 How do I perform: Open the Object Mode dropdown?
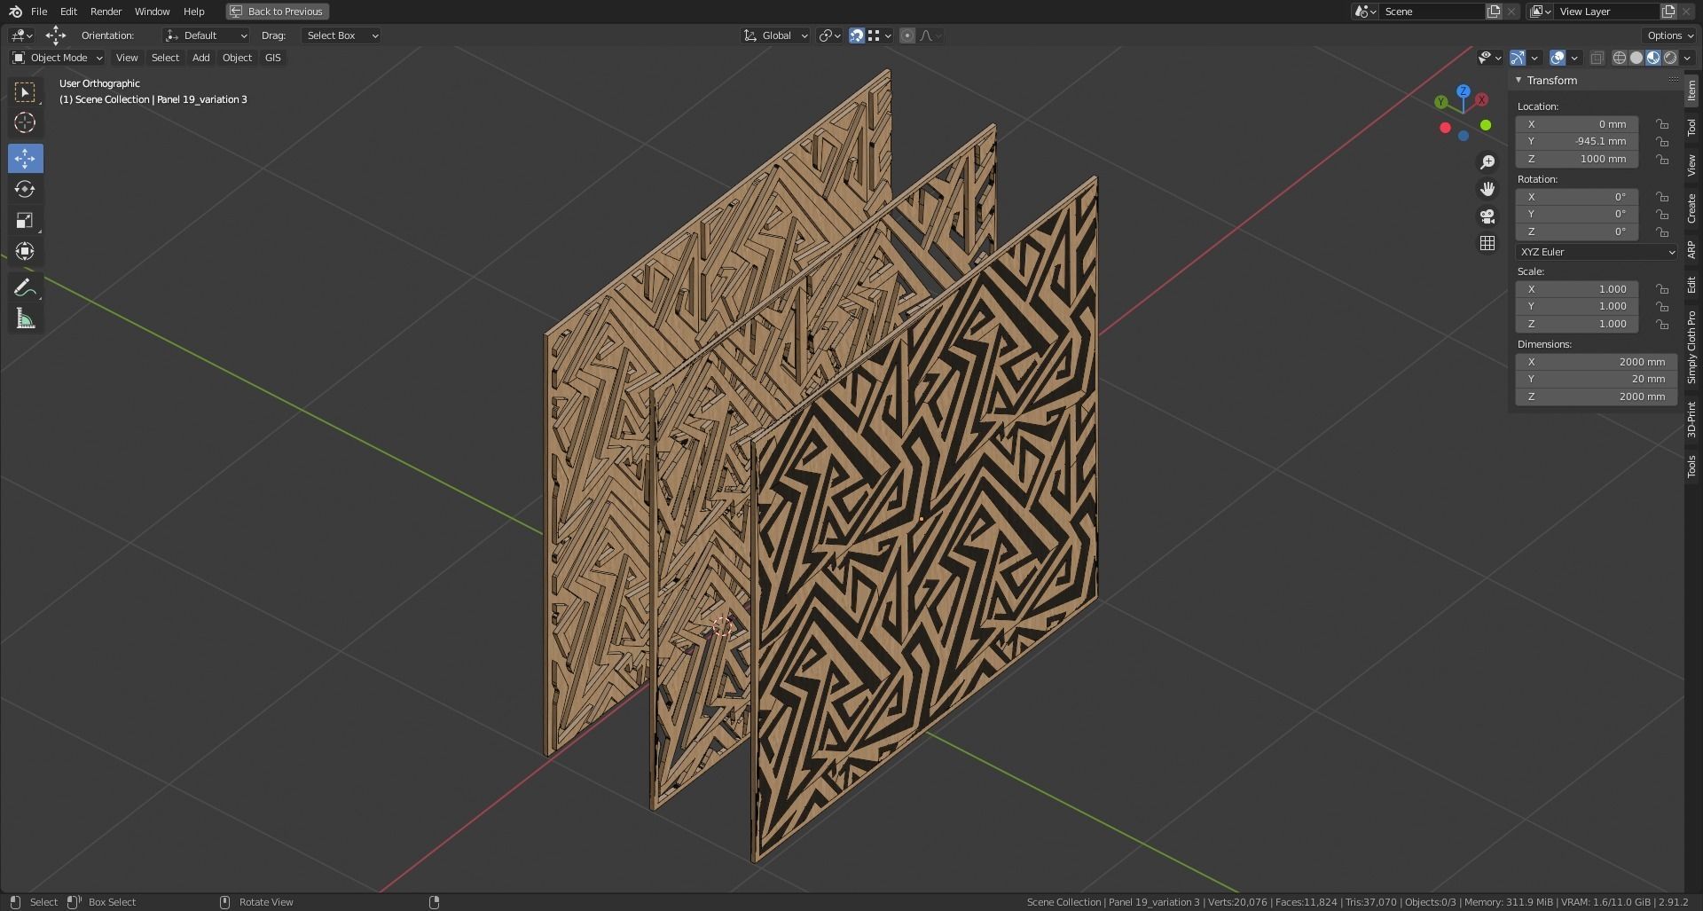tap(57, 58)
